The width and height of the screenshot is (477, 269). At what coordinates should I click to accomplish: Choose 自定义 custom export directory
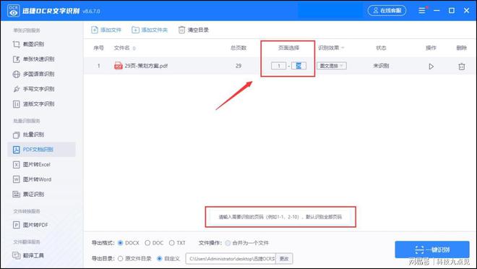coord(160,259)
